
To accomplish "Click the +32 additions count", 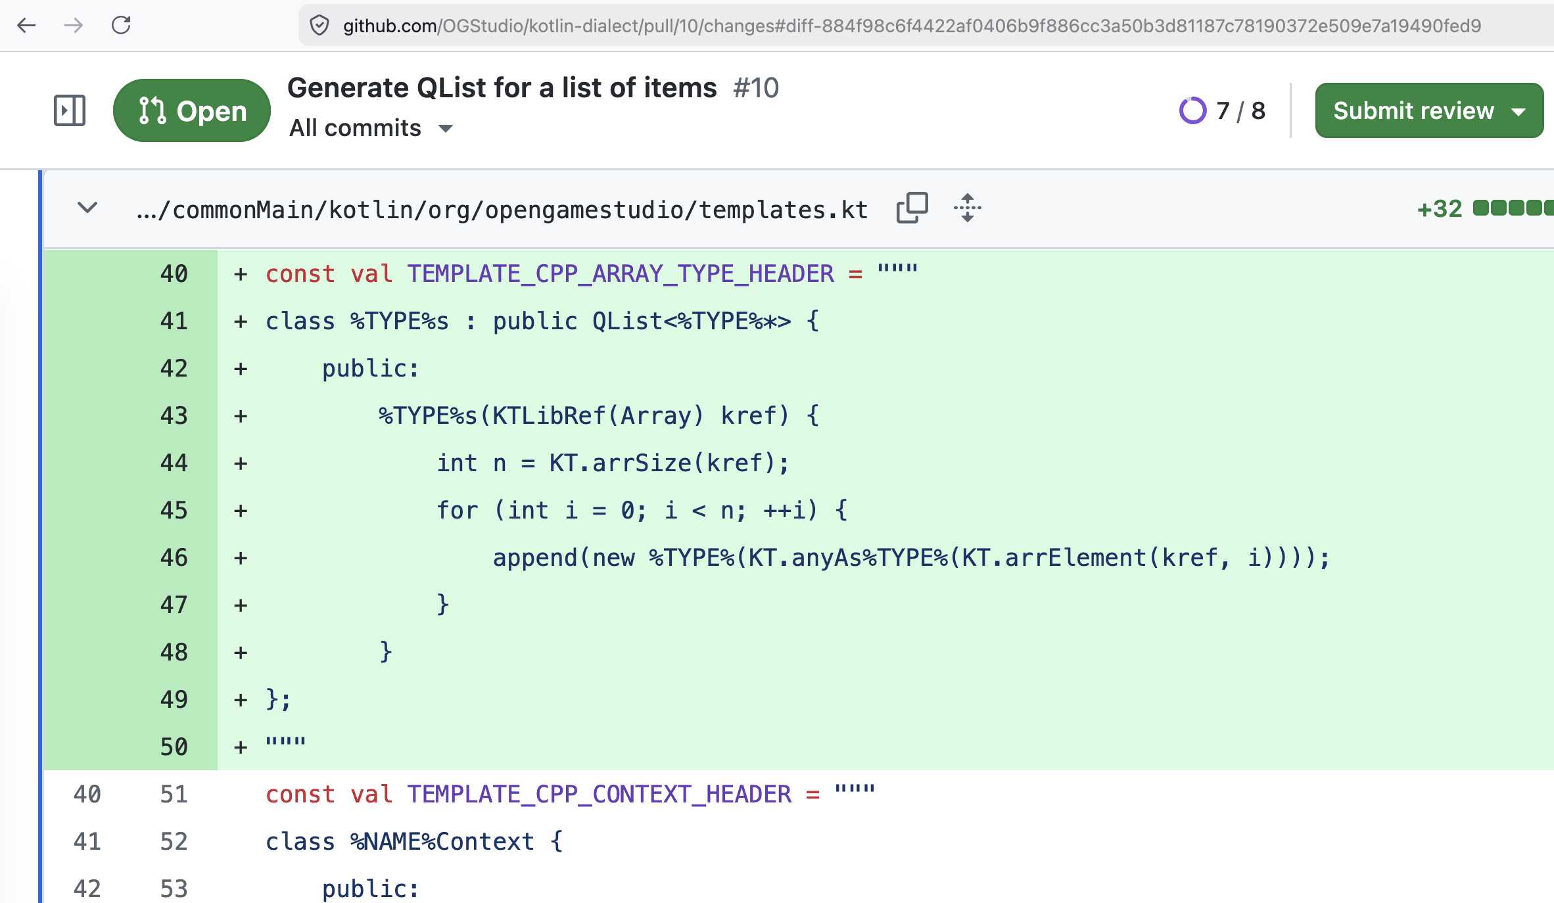I will pyautogui.click(x=1439, y=208).
